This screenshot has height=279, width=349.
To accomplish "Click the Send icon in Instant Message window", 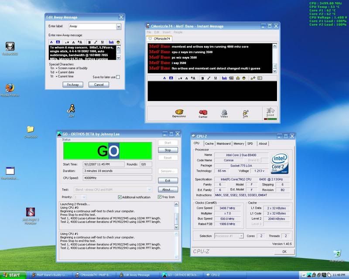I will [270, 113].
